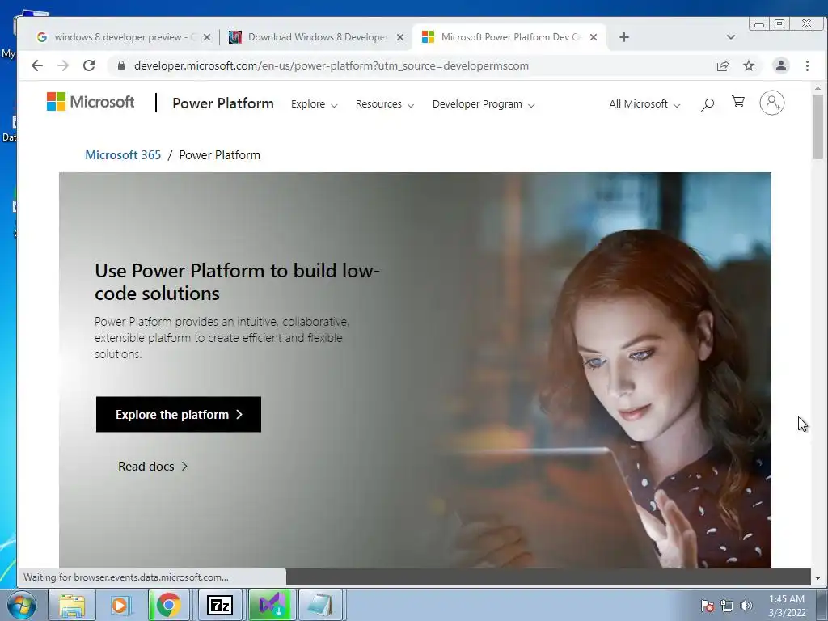Open a new browser tab
The image size is (828, 621).
624,37
